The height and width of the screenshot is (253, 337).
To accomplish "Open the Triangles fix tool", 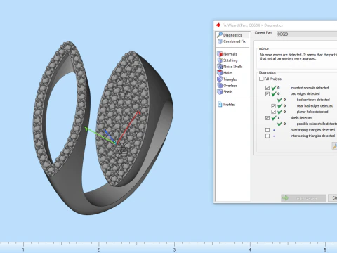I will click(x=227, y=79).
